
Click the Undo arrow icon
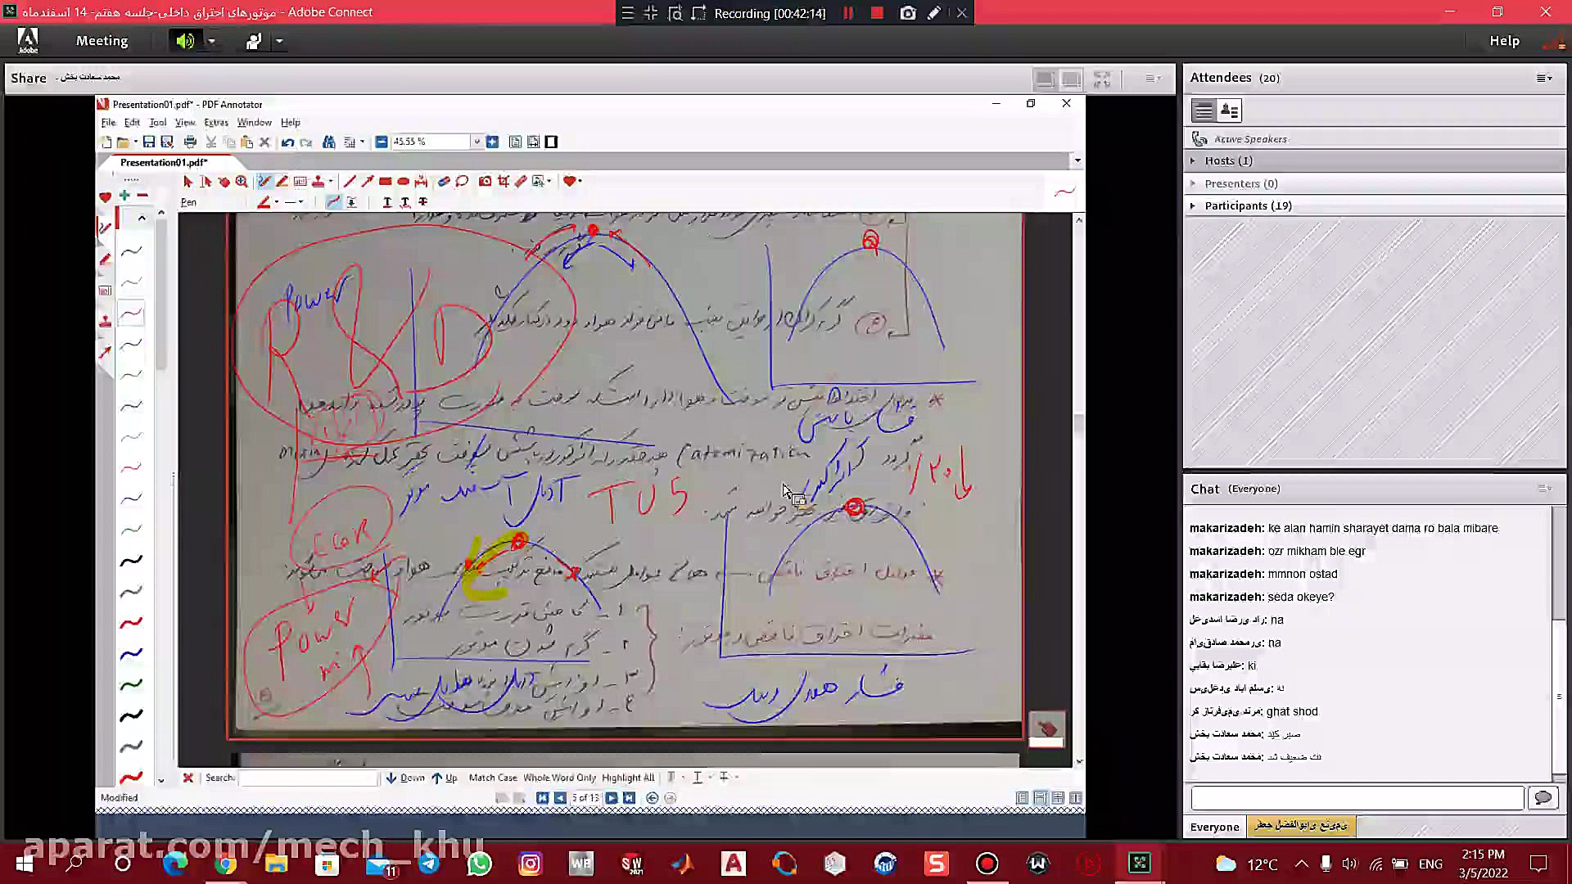point(287,142)
